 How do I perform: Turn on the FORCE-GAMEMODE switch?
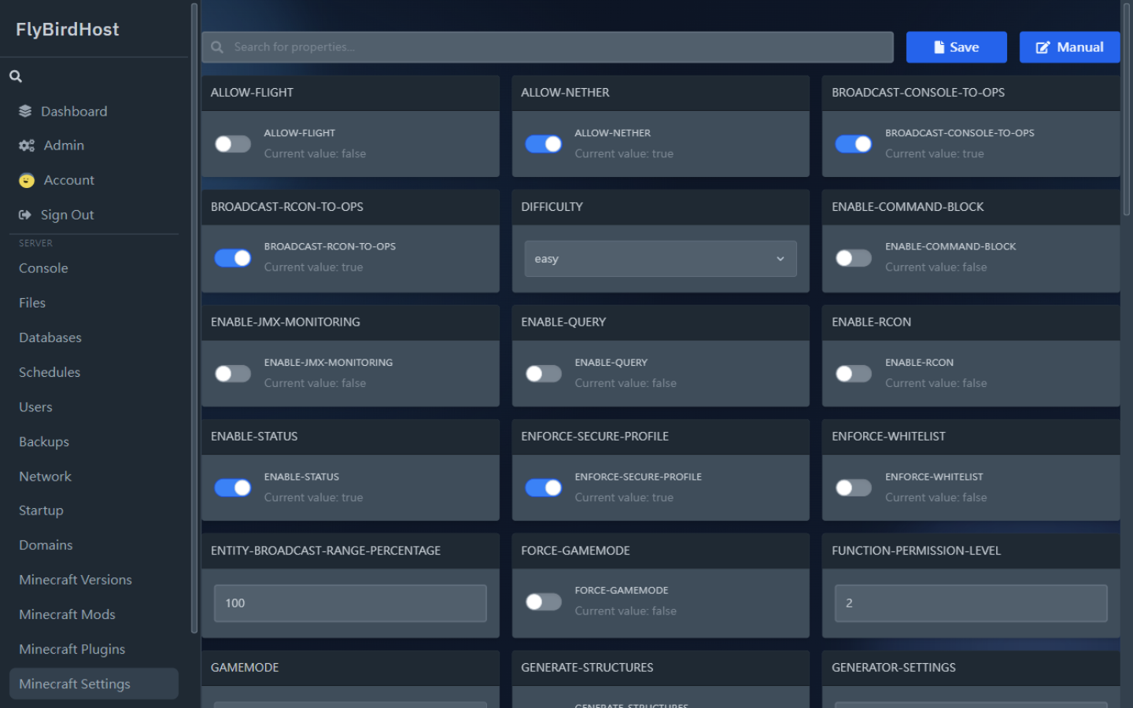click(x=544, y=602)
